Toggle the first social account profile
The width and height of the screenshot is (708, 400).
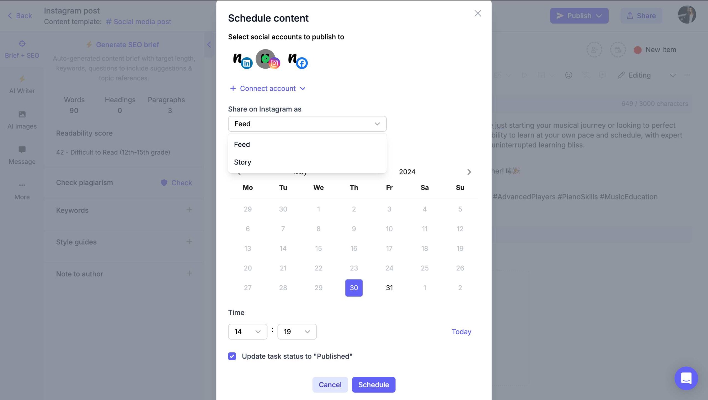click(x=241, y=59)
